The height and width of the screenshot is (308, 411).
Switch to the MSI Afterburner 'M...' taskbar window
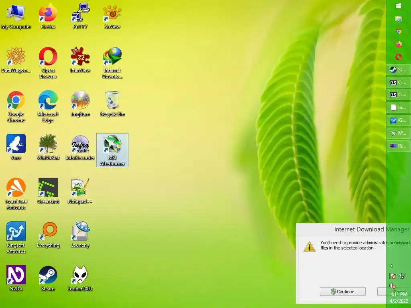(399, 133)
